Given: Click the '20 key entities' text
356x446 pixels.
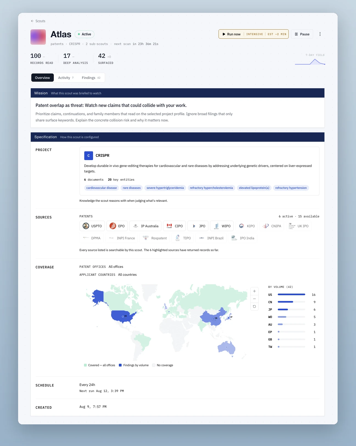Looking at the screenshot, I should point(121,180).
